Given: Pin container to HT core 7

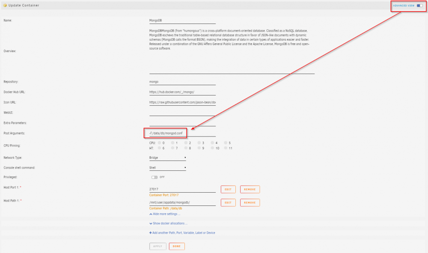Looking at the screenshot, I should [172, 148].
